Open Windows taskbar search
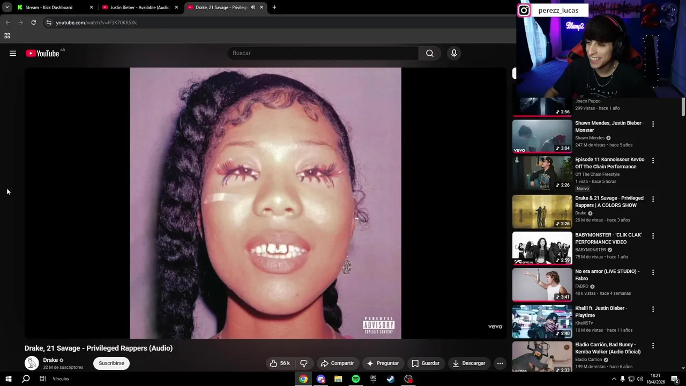 [x=25, y=379]
